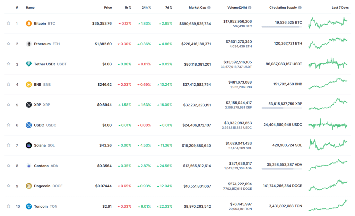This screenshot has height=216, width=355.
Task: Click the Cardano logo icon
Action: pyautogui.click(x=29, y=166)
